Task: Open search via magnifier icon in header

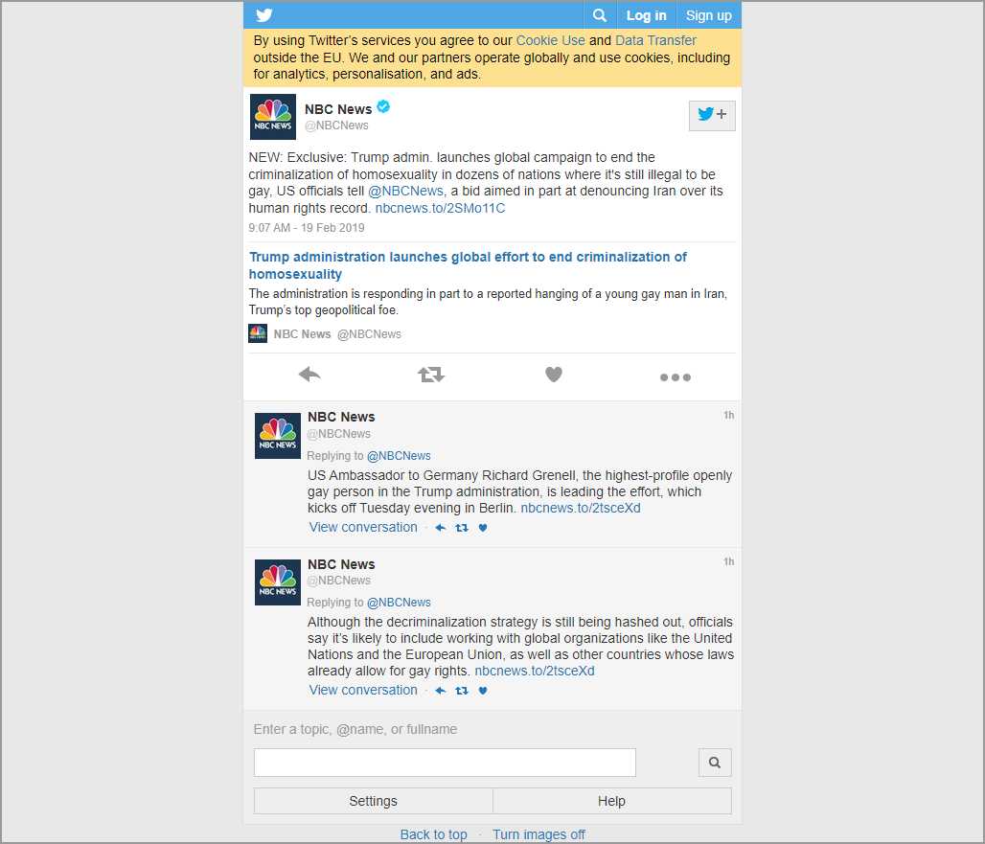Action: [600, 15]
